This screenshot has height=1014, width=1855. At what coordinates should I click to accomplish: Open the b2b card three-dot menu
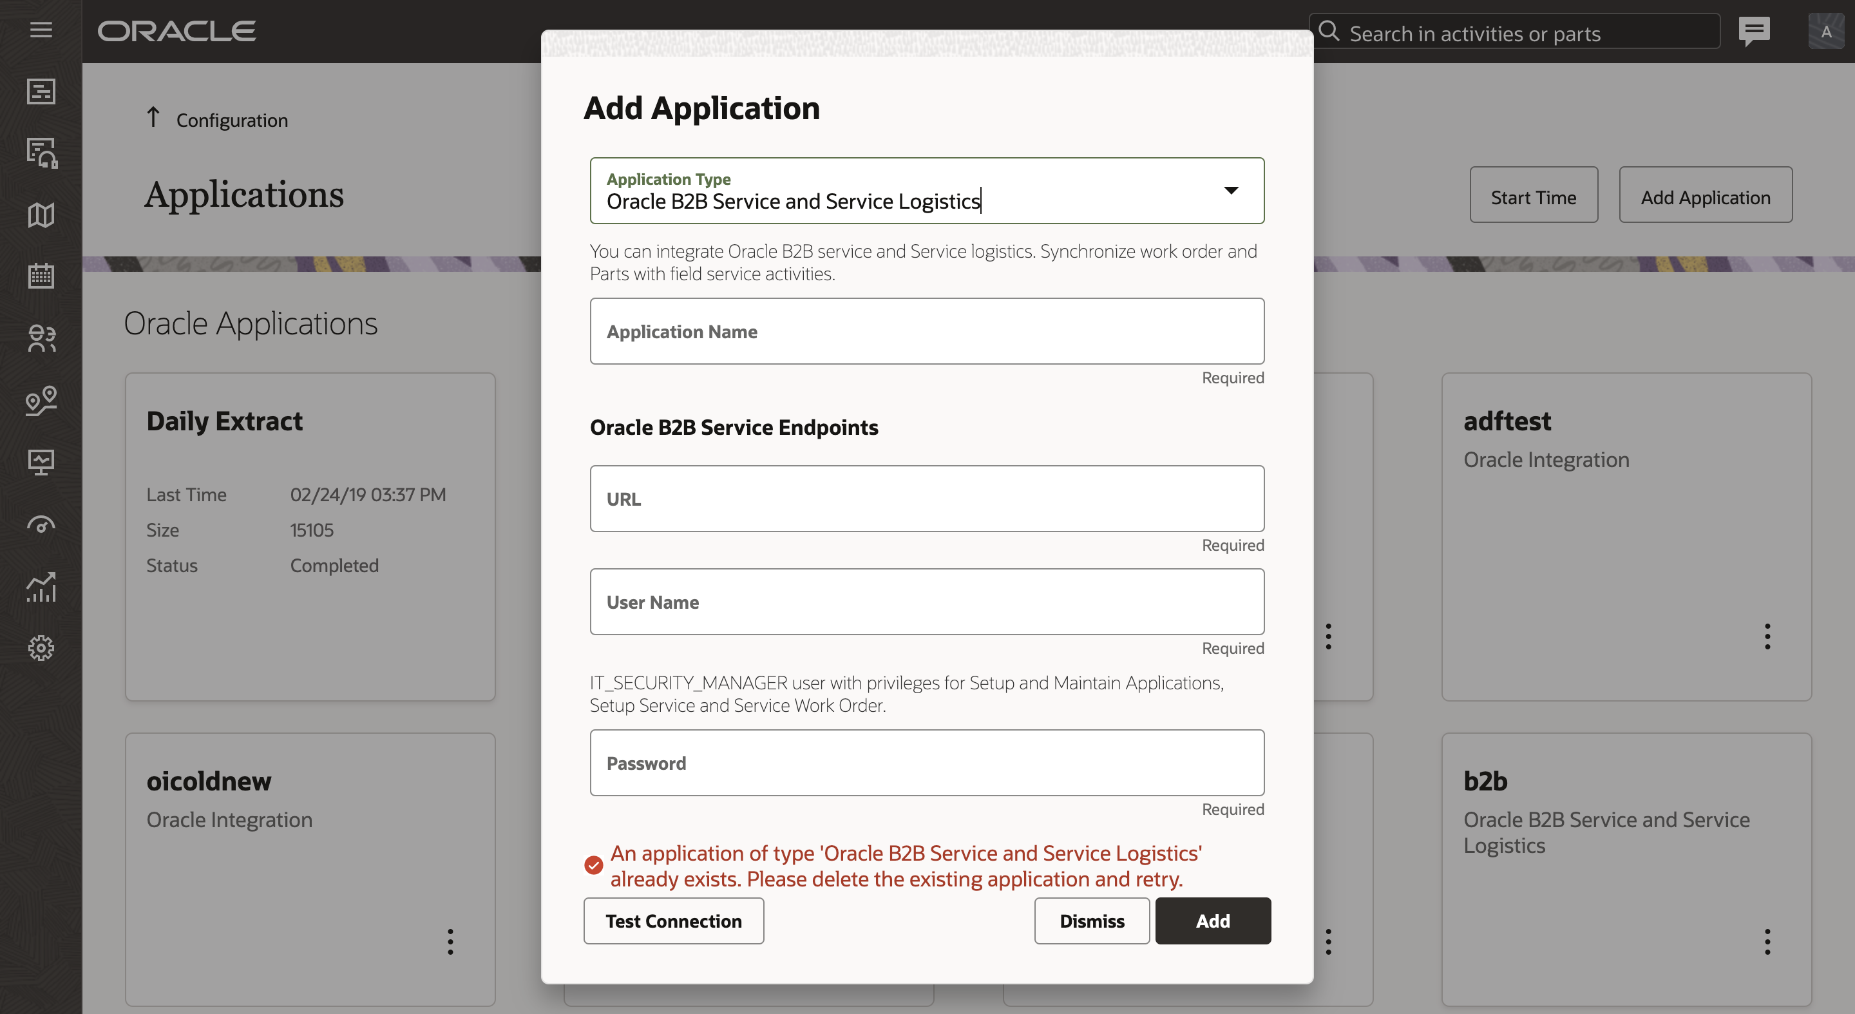pos(1766,941)
